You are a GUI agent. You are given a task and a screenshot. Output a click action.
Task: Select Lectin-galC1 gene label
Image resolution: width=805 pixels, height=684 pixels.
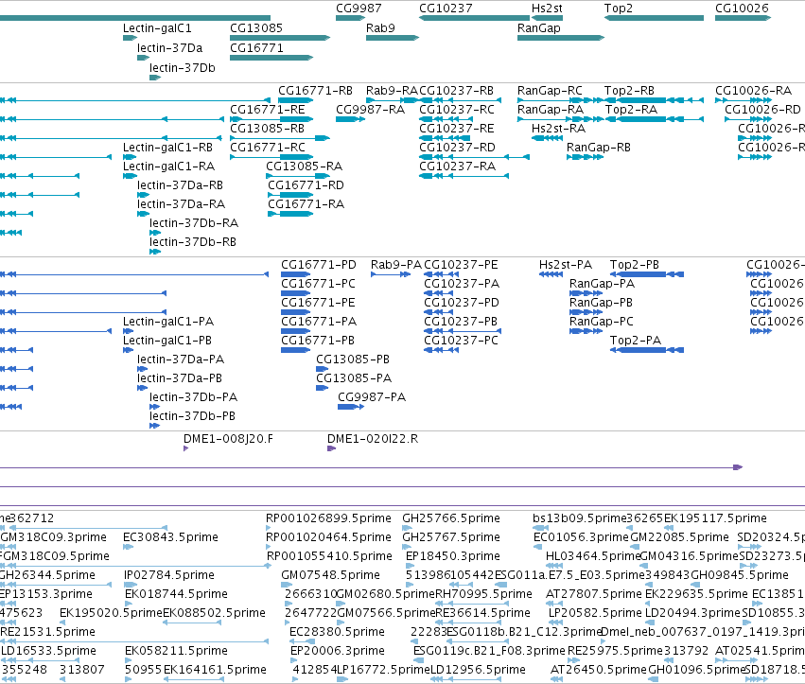(157, 28)
